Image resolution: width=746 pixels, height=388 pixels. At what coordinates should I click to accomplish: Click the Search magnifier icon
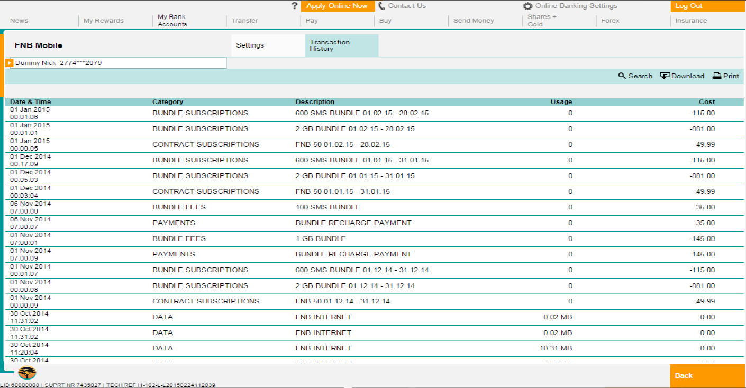pyautogui.click(x=622, y=76)
